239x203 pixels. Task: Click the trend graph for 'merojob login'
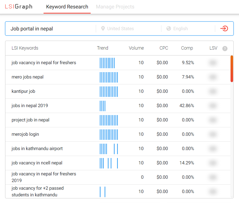[x=109, y=134]
